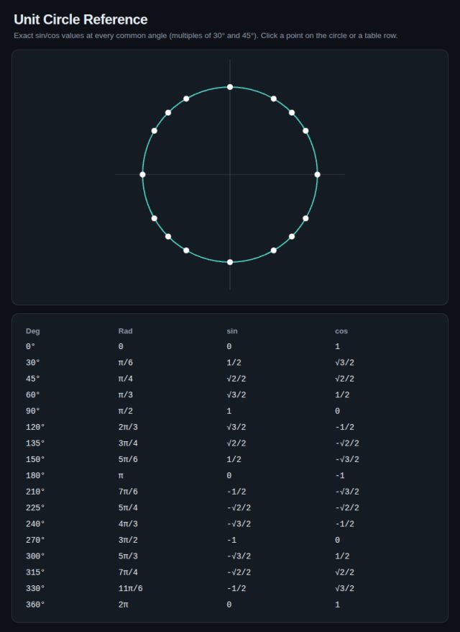The width and height of the screenshot is (460, 632).
Task: Select the 180° table row
Action: pos(230,476)
